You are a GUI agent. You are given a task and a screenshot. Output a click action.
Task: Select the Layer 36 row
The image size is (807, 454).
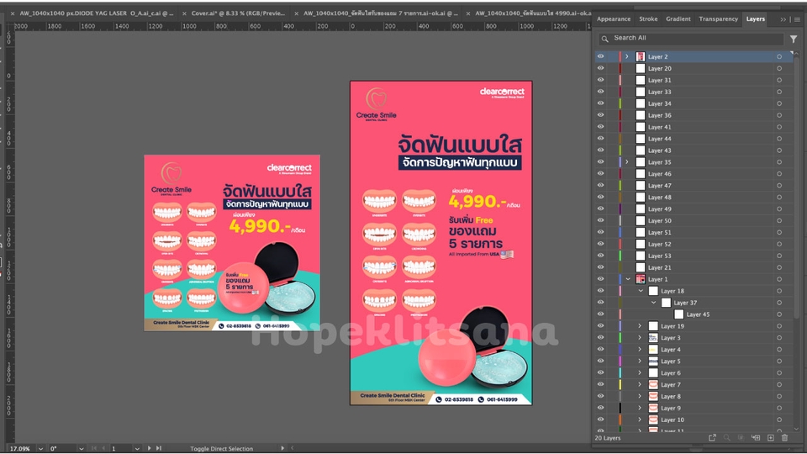point(694,115)
